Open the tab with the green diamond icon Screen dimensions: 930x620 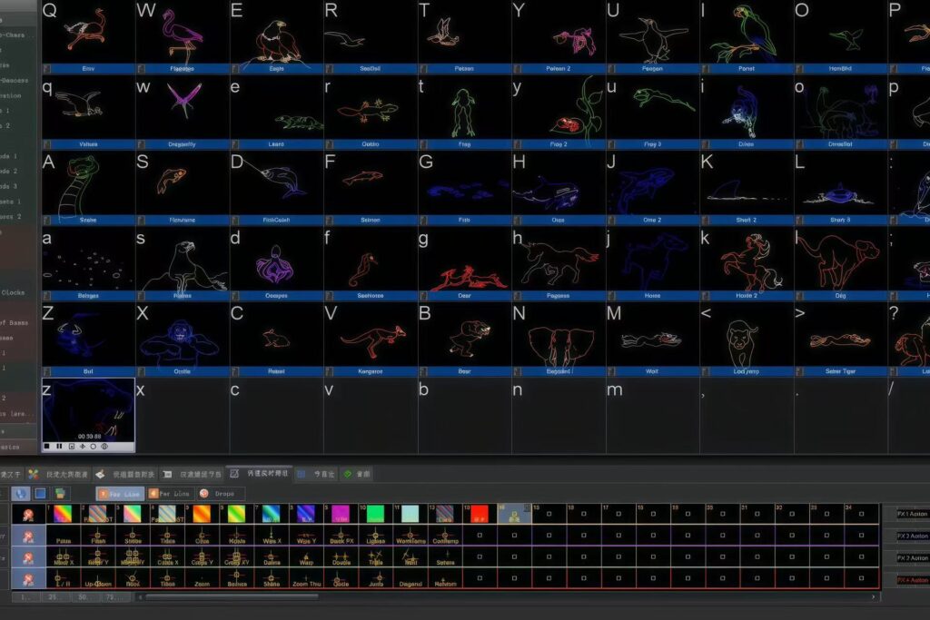click(356, 474)
